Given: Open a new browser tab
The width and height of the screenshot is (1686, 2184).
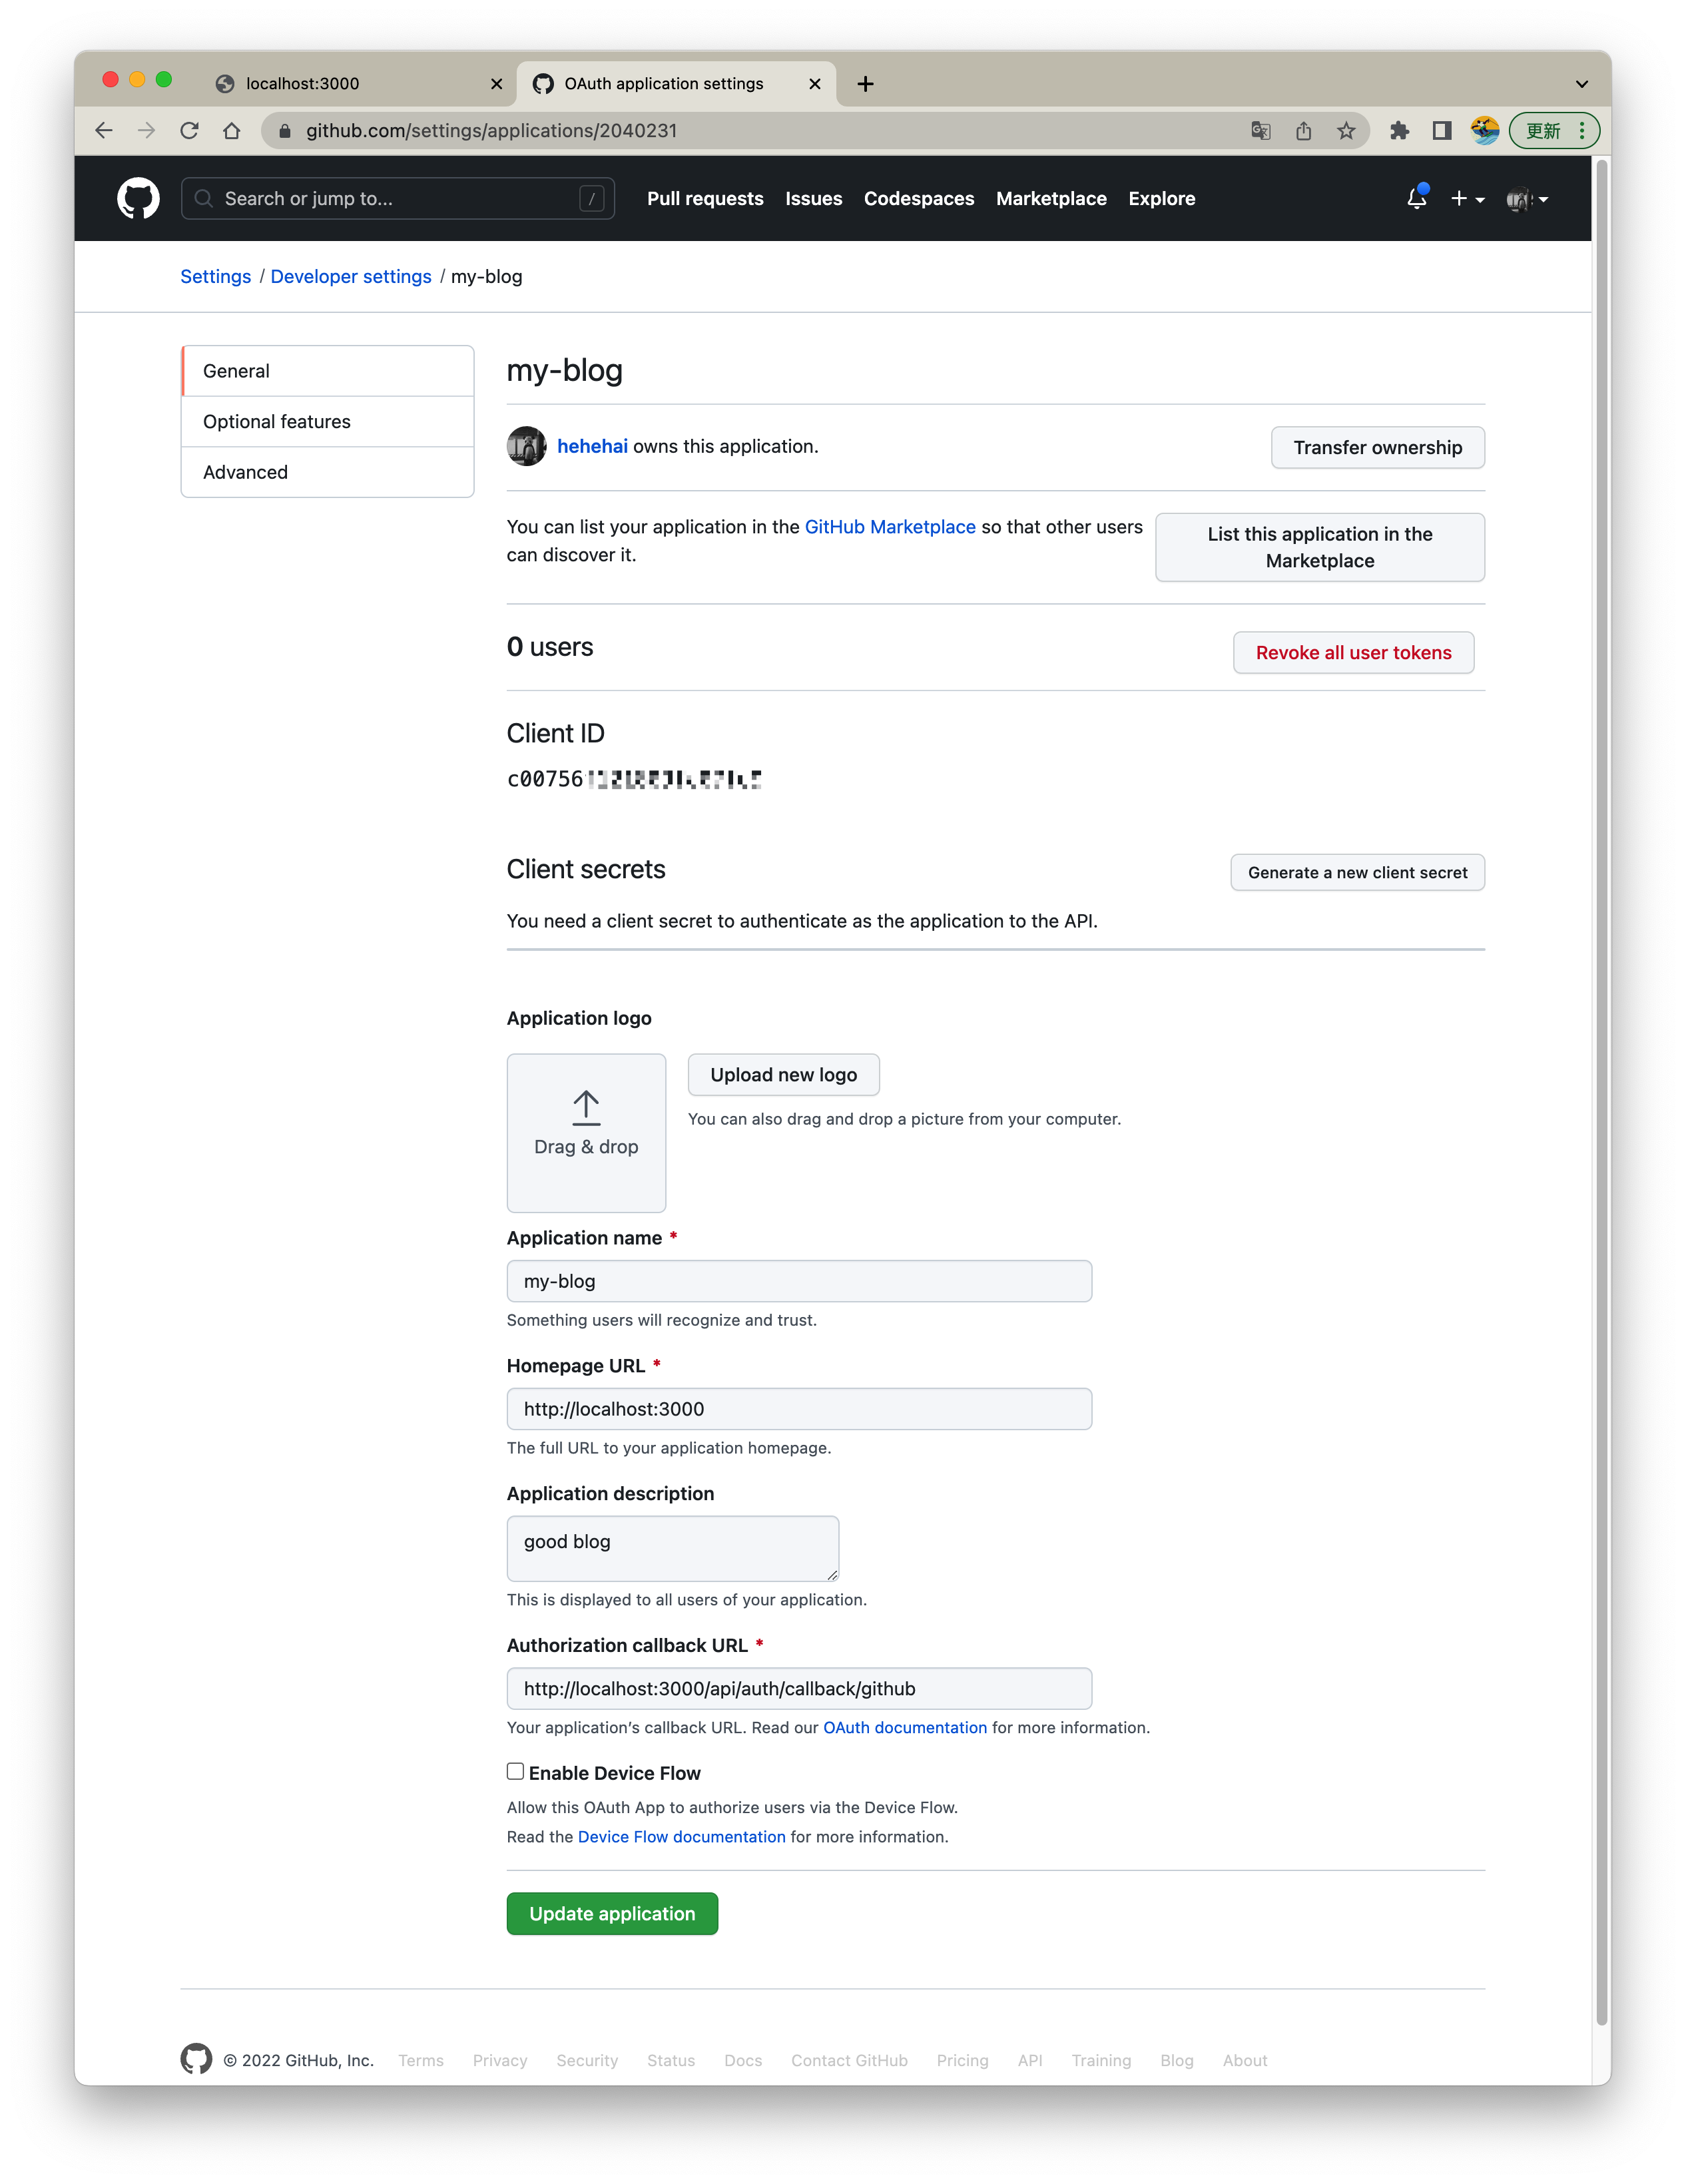Looking at the screenshot, I should pyautogui.click(x=866, y=84).
